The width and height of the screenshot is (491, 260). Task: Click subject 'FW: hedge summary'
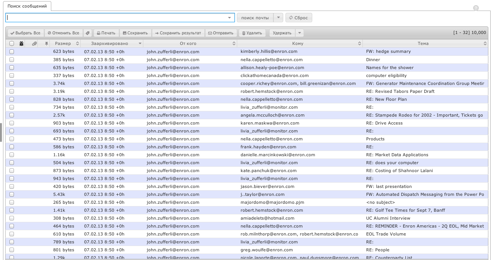(x=388, y=51)
